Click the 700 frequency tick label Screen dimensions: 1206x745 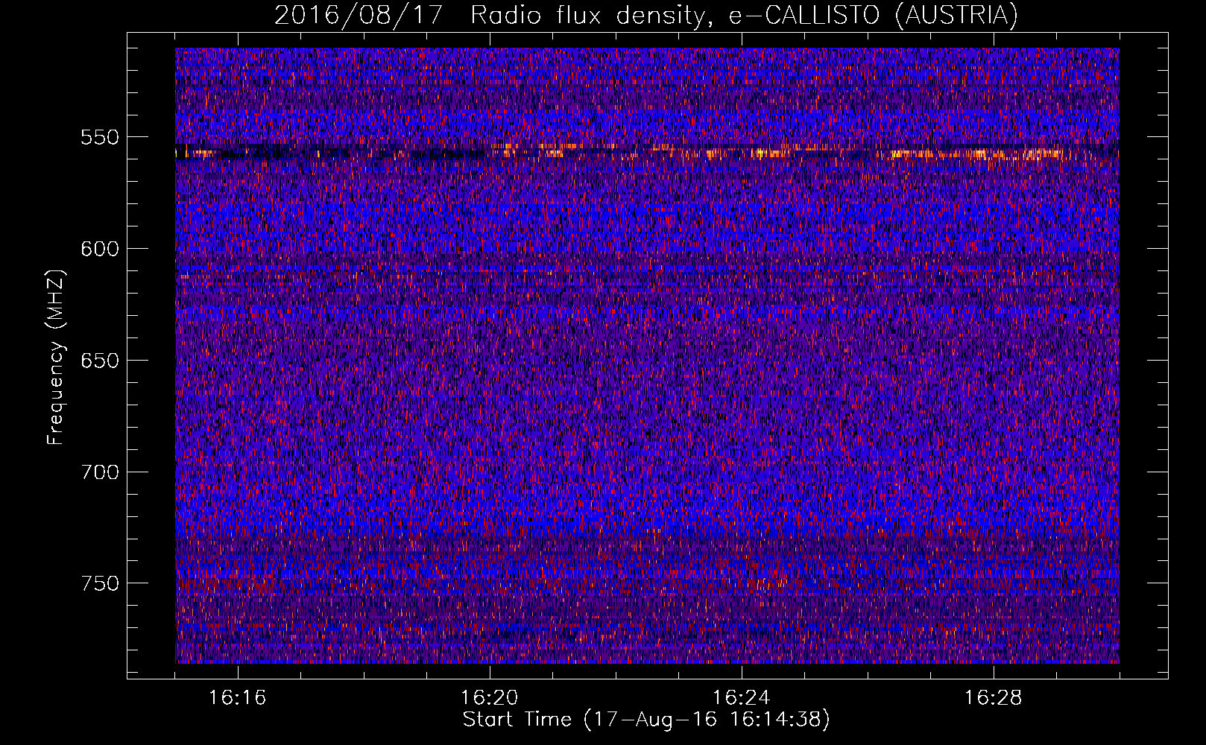(100, 472)
